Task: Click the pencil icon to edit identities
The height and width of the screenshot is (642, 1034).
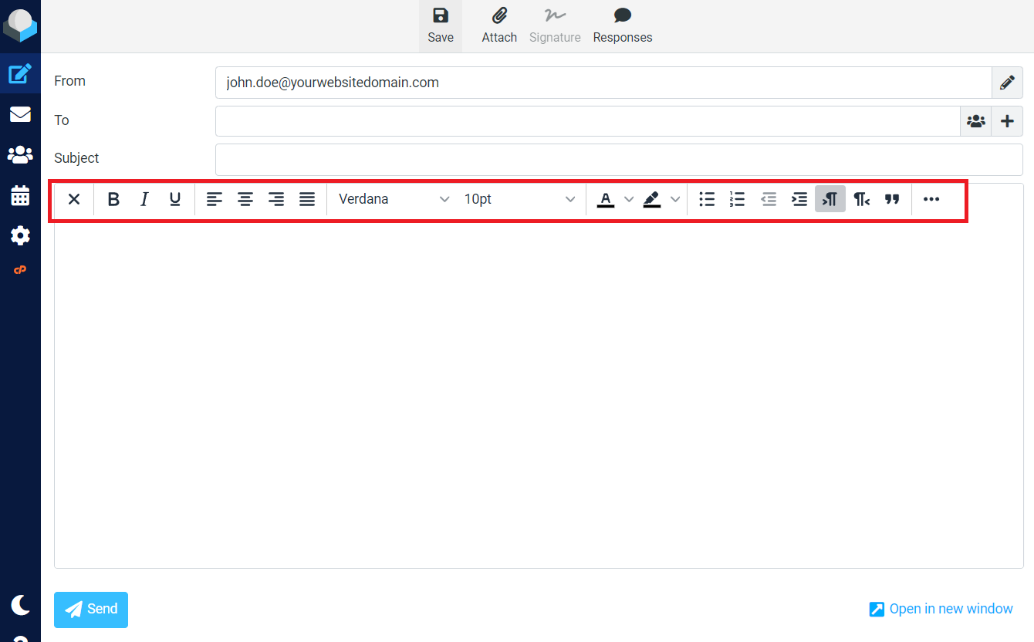Action: [x=1007, y=83]
